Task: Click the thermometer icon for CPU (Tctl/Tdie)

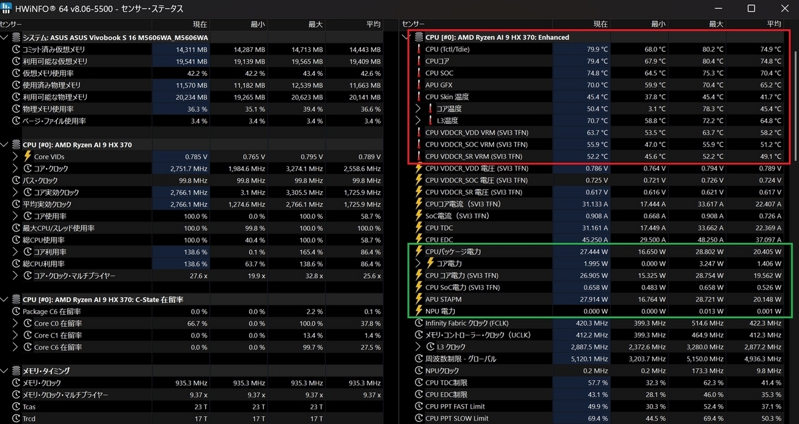Action: point(419,49)
